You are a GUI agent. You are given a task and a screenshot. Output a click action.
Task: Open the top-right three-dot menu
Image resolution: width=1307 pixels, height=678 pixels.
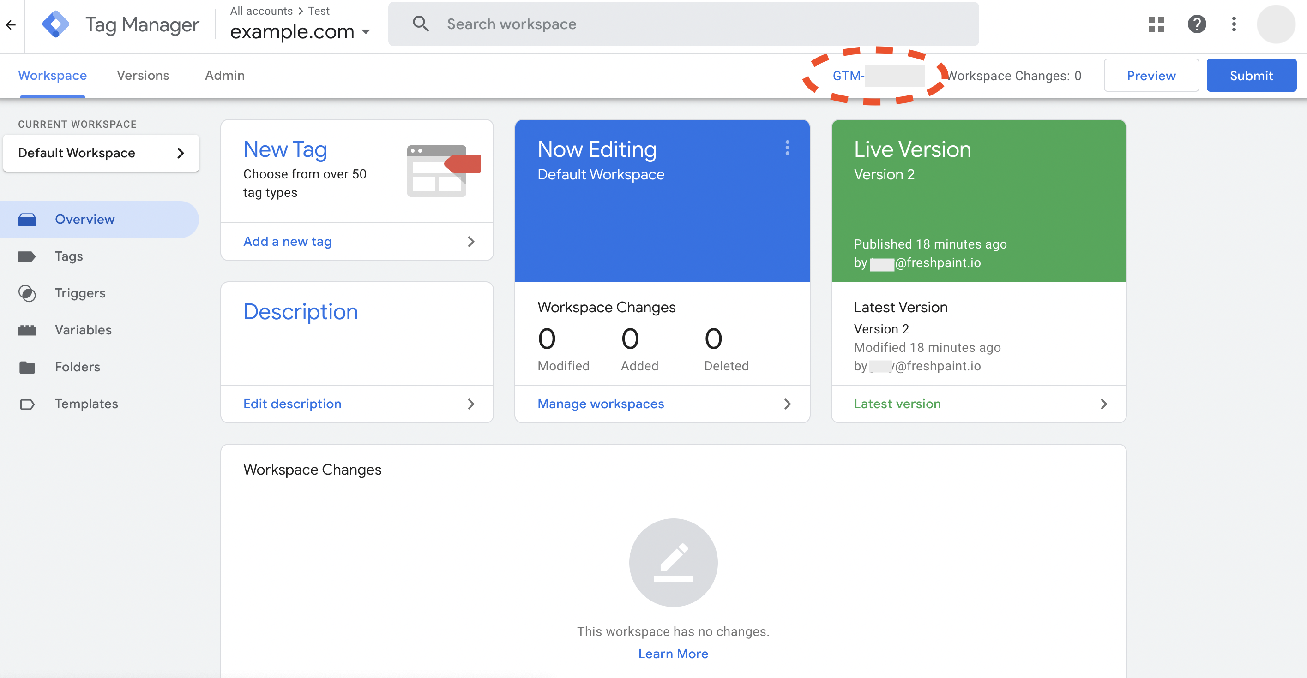point(1234,24)
